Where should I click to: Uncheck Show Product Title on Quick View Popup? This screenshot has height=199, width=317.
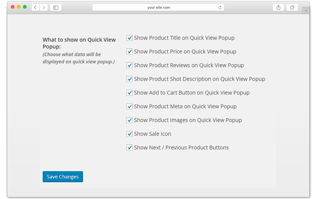tap(129, 38)
